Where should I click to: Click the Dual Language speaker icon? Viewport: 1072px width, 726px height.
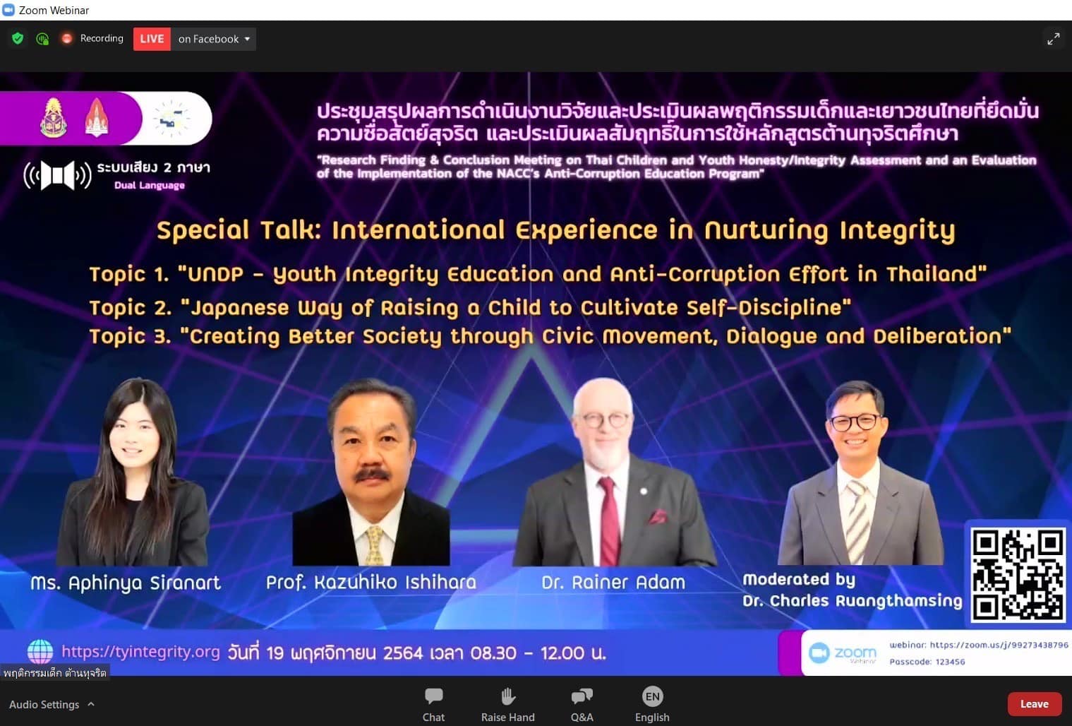click(x=57, y=175)
